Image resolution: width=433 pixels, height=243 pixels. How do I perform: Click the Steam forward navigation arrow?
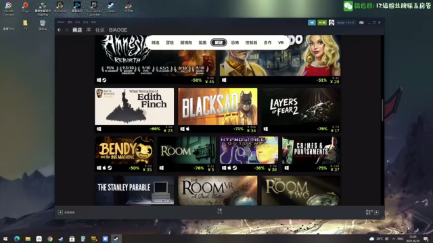click(x=66, y=30)
